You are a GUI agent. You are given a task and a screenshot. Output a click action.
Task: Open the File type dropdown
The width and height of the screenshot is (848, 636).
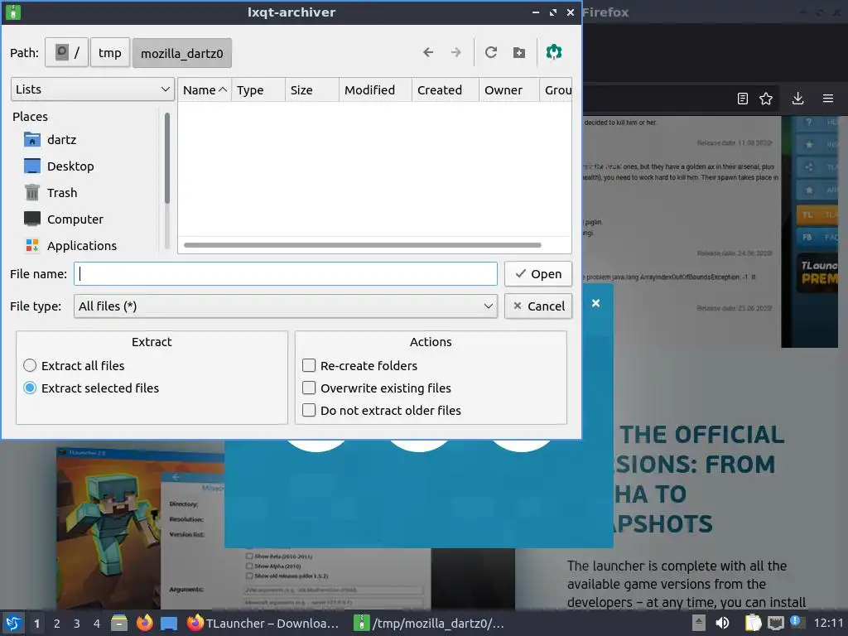click(286, 306)
